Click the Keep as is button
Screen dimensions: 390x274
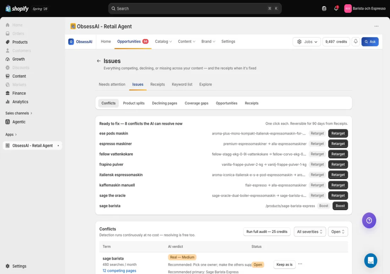click(285, 264)
